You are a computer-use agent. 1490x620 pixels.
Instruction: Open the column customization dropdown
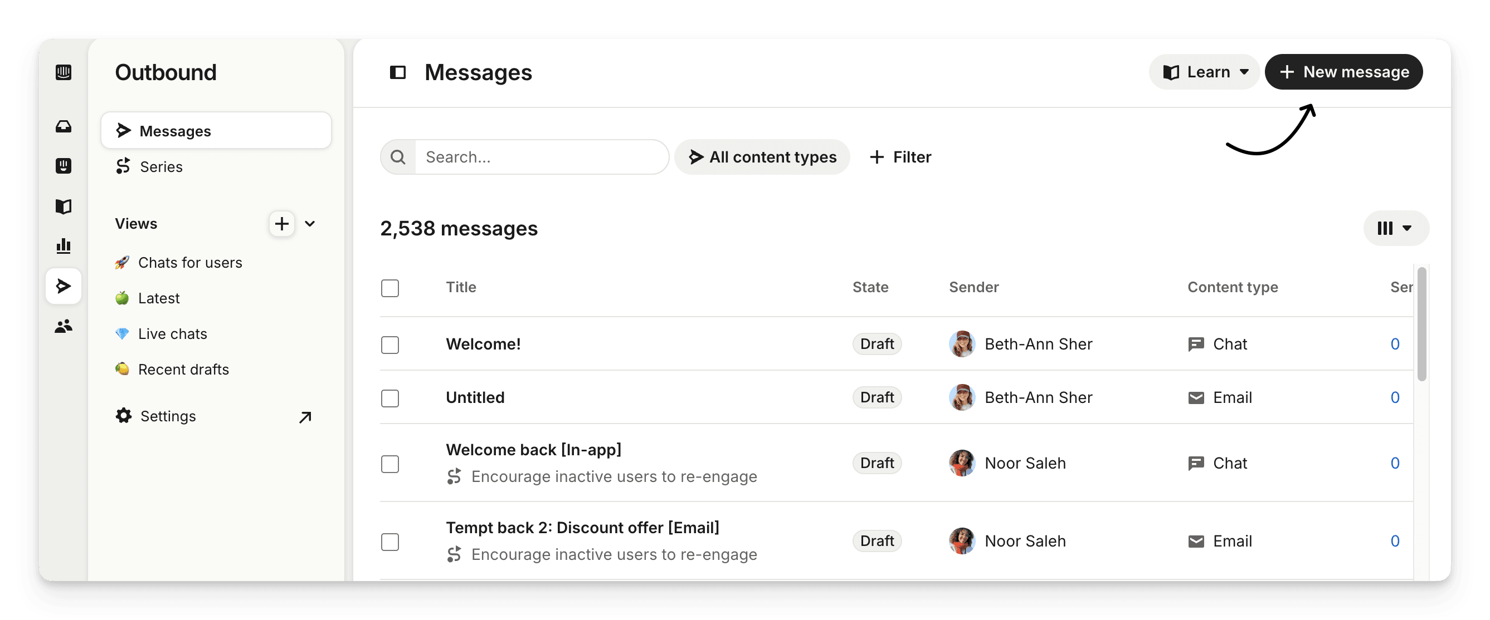[x=1395, y=228]
